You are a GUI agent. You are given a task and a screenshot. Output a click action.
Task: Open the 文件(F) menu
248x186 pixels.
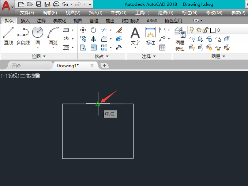click(27, 13)
